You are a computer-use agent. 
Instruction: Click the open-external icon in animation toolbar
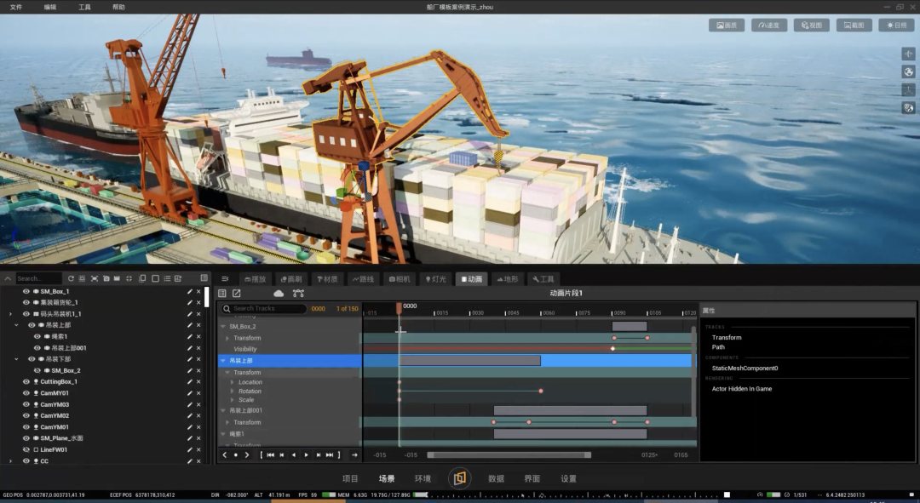(x=237, y=293)
